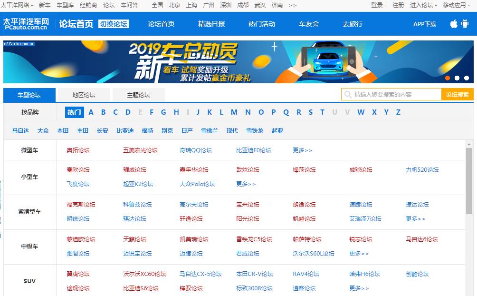Select the 起亚 brand link

click(277, 131)
